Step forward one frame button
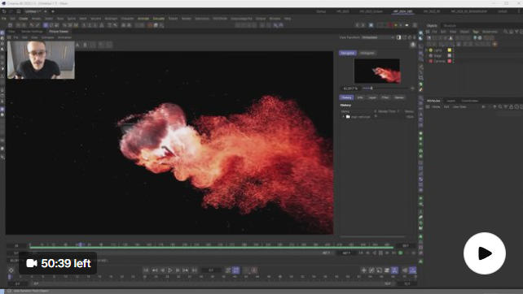This screenshot has width=523, height=294. click(178, 270)
